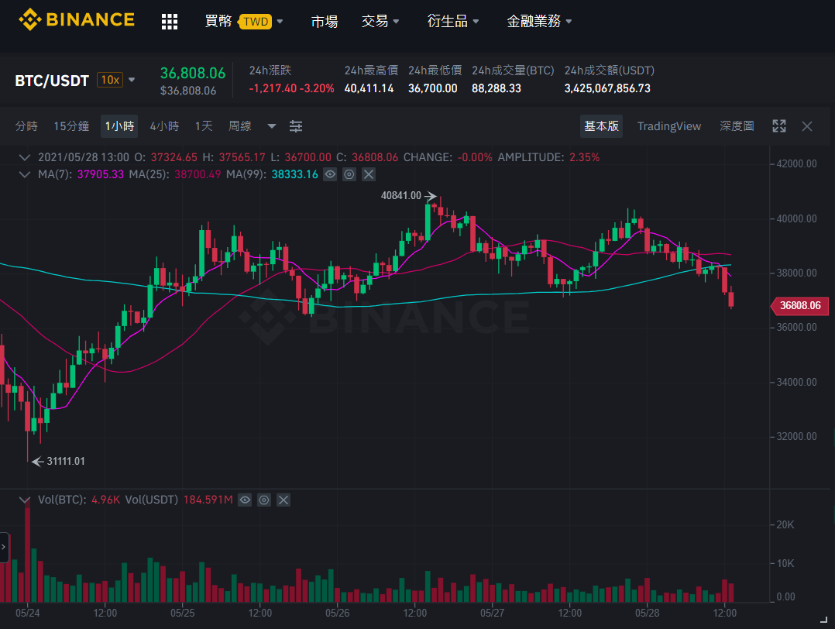Screen dimensions: 835x629
Task: Click the 36808.06 current price marker
Action: pos(800,306)
